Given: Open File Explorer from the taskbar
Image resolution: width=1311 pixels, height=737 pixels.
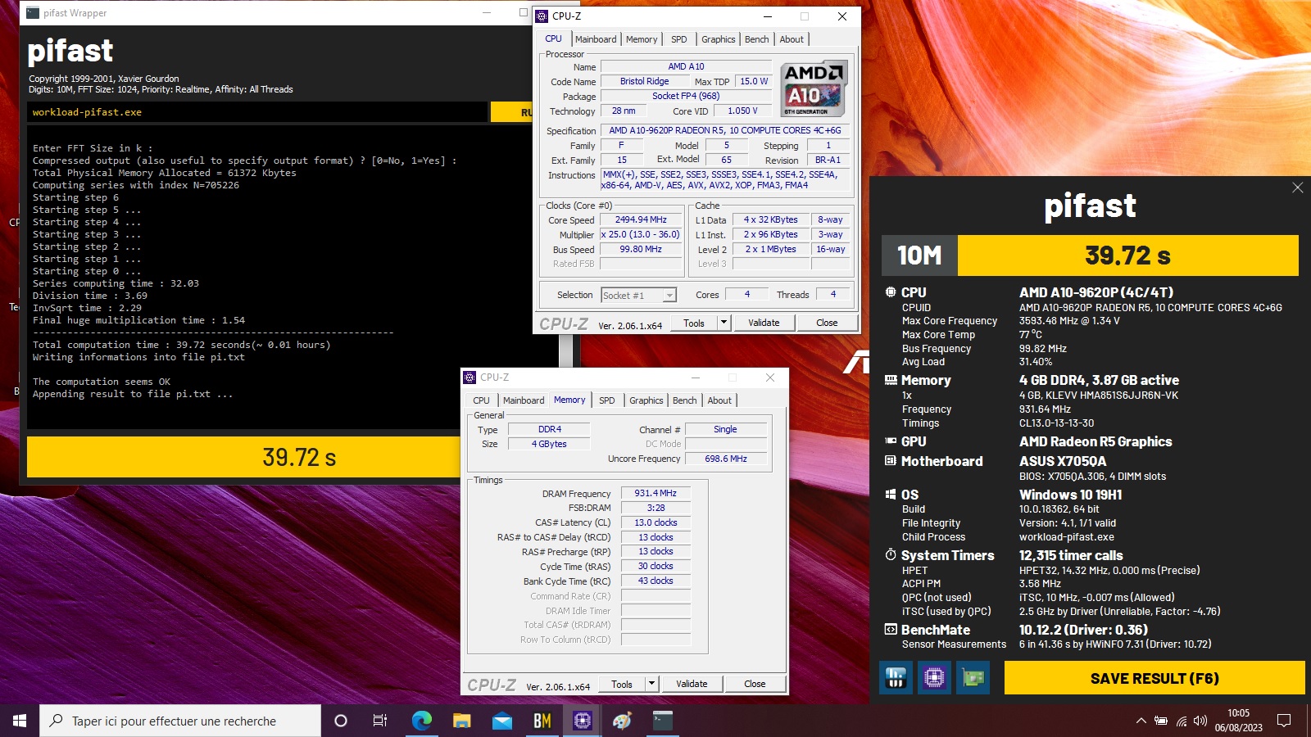Looking at the screenshot, I should coord(462,721).
